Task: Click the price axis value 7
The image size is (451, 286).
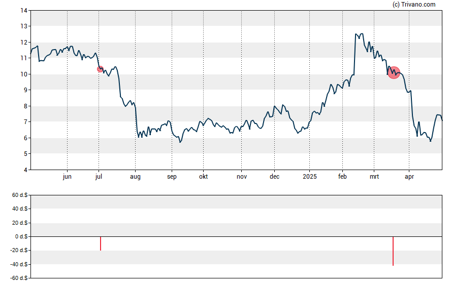Action: pos(25,122)
